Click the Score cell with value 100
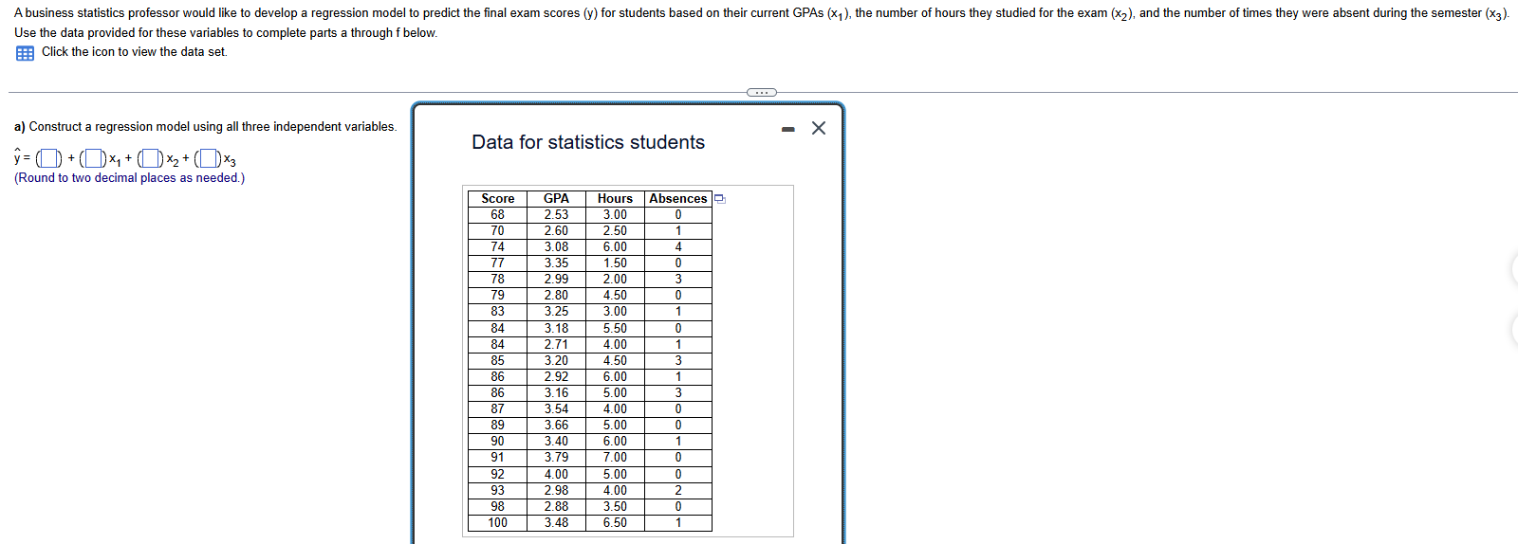1518x544 pixels. (x=497, y=523)
